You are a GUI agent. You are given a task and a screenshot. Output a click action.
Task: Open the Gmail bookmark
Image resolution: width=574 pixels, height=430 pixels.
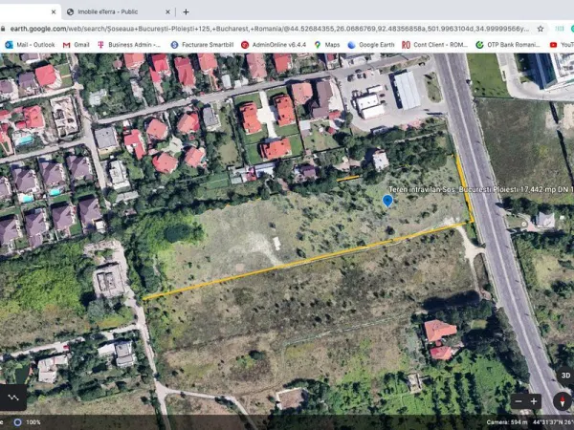click(x=77, y=45)
